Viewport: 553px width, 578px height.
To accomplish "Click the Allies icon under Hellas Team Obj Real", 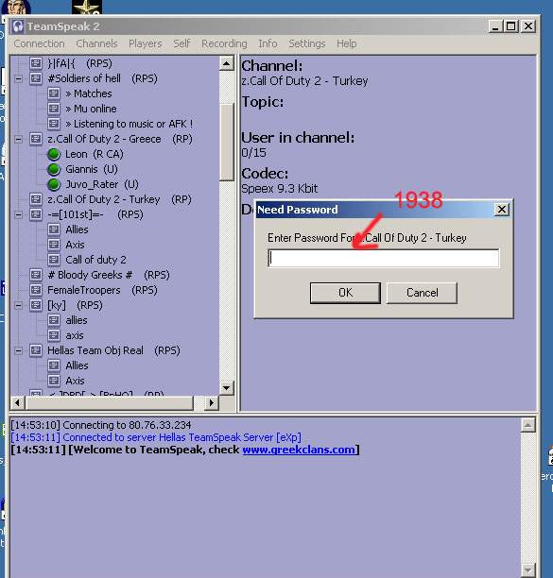I will 54,365.
